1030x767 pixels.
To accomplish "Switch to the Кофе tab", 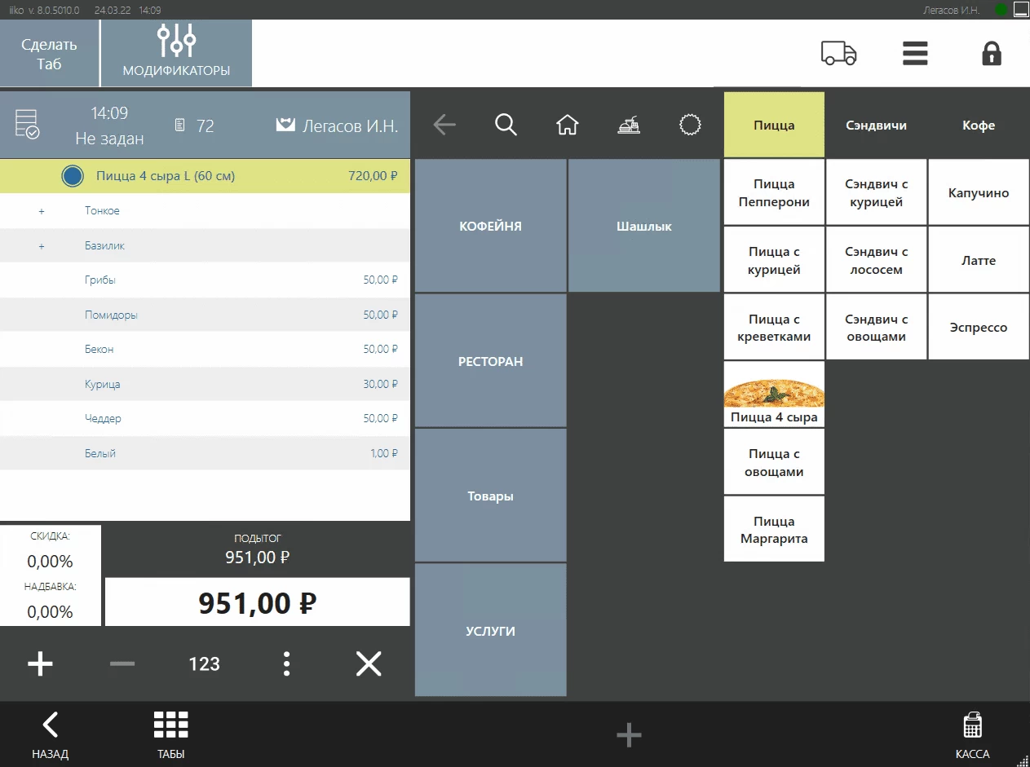I will (x=978, y=126).
